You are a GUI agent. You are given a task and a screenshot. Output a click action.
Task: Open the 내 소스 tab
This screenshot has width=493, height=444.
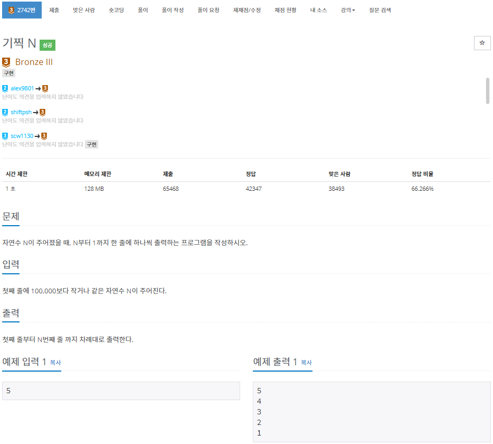click(318, 10)
